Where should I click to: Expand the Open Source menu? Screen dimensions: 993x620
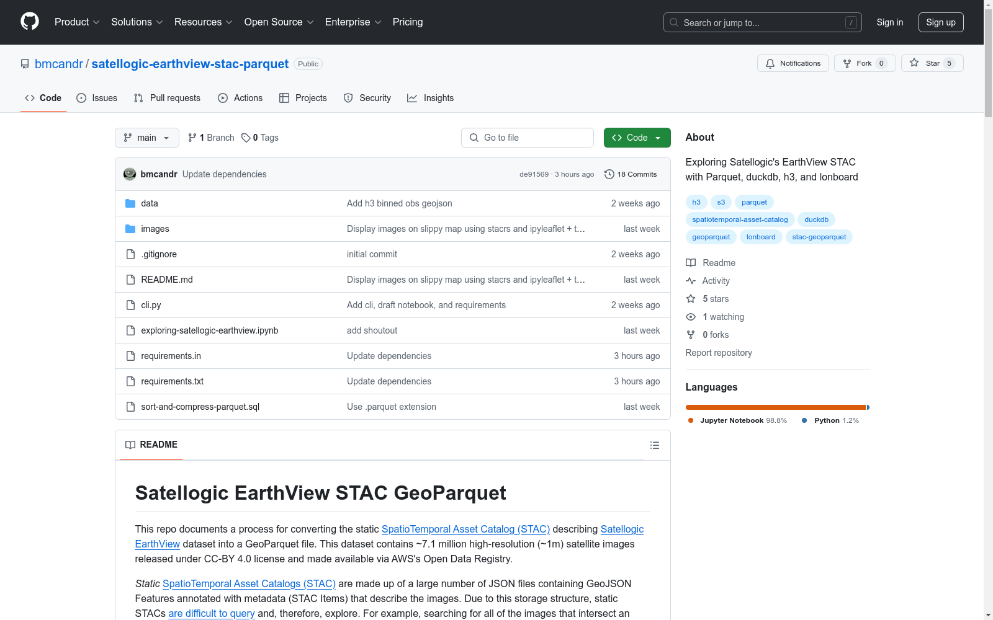click(x=279, y=22)
